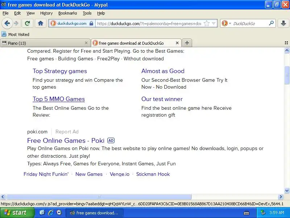Click the horizontal scrollbar right arrow

[x=281, y=197]
